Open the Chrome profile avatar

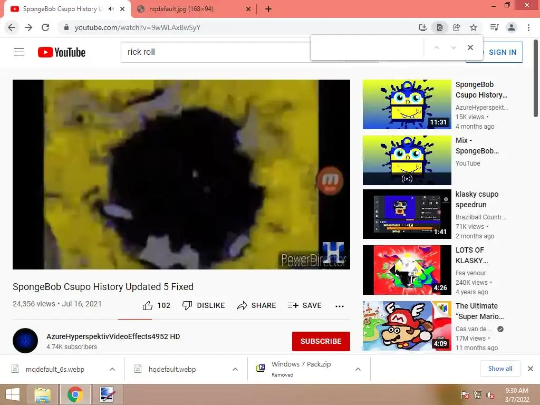(x=512, y=27)
